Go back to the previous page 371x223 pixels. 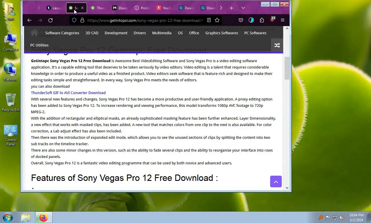[x=29, y=20]
